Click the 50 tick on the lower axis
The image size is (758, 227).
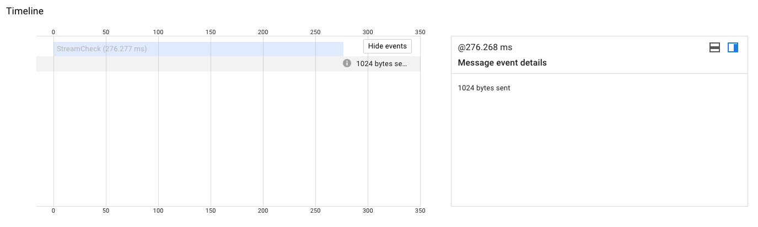click(x=106, y=211)
